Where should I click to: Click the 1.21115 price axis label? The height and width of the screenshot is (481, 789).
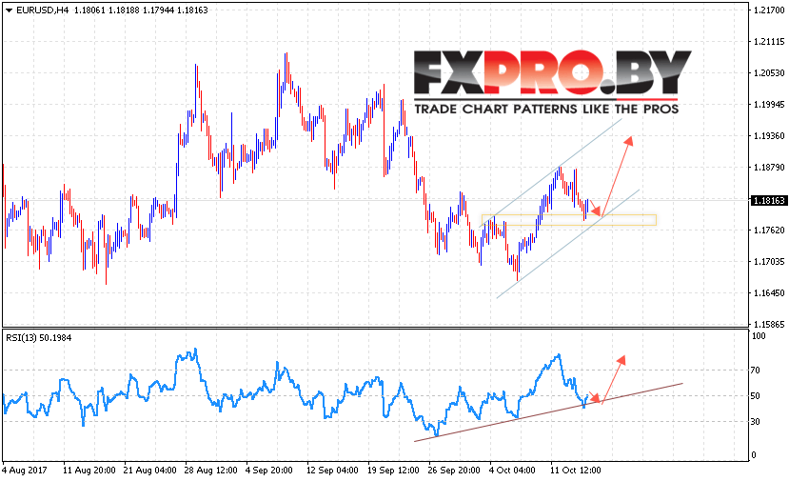[769, 42]
